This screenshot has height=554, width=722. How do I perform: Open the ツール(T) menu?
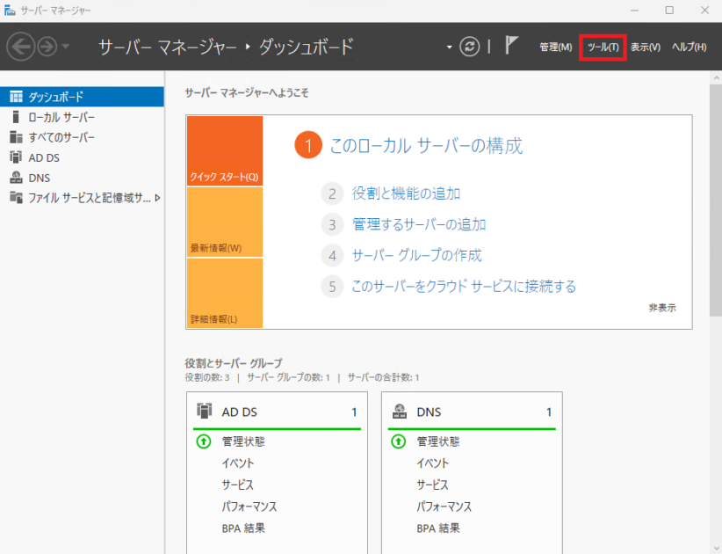click(602, 47)
